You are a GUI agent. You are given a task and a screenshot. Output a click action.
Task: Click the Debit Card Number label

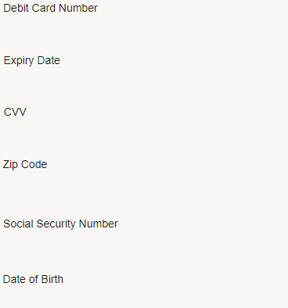pos(50,8)
